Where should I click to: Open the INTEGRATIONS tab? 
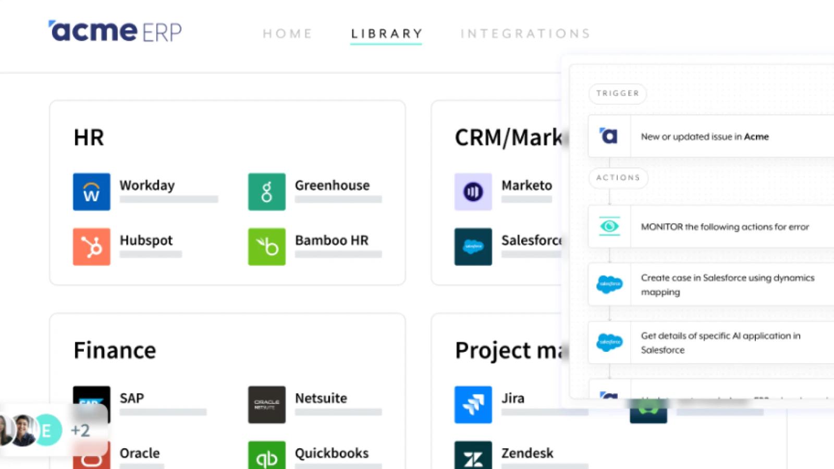click(525, 34)
